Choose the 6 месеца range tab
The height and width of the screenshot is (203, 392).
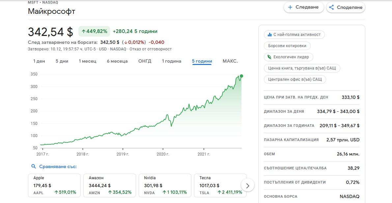(x=117, y=61)
